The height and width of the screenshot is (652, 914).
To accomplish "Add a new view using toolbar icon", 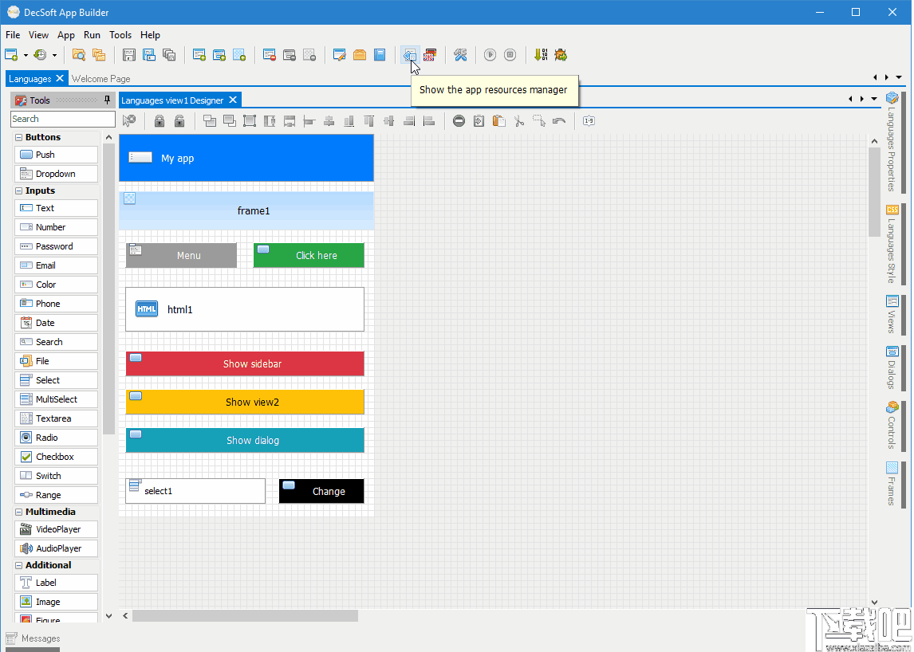I will pyautogui.click(x=199, y=55).
